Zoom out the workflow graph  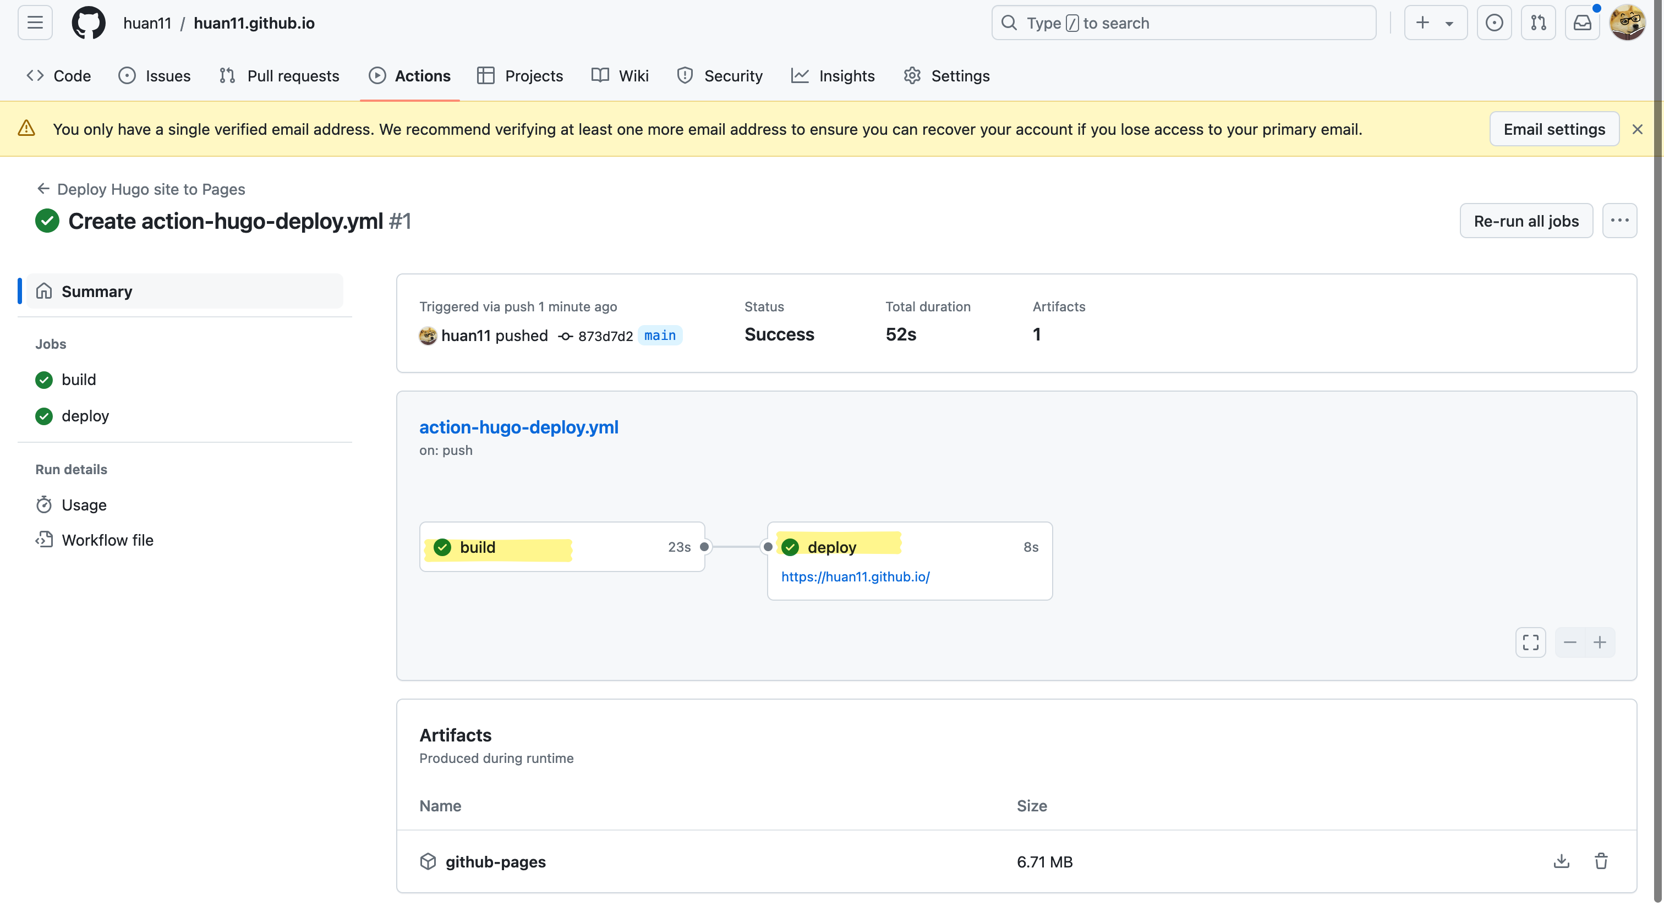[x=1570, y=642]
